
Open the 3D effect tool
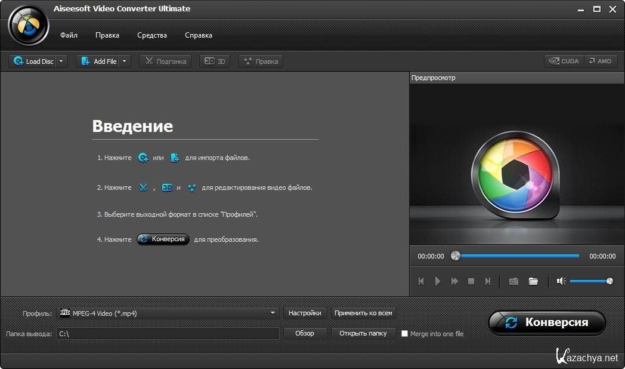tap(215, 61)
